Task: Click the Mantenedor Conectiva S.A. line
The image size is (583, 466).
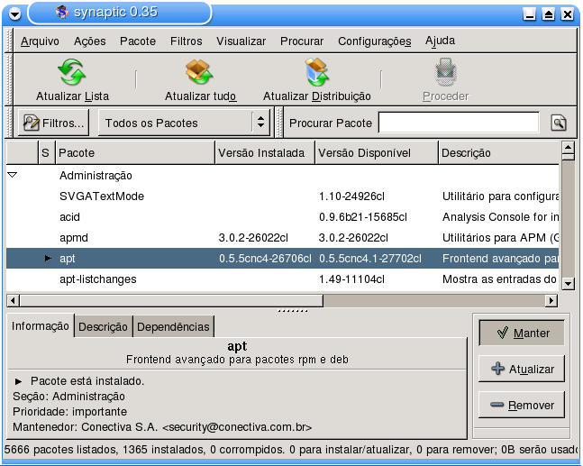Action: point(162,427)
